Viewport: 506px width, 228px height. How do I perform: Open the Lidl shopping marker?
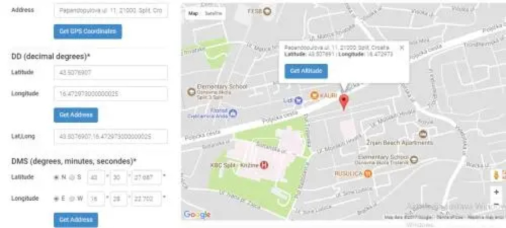click(298, 100)
